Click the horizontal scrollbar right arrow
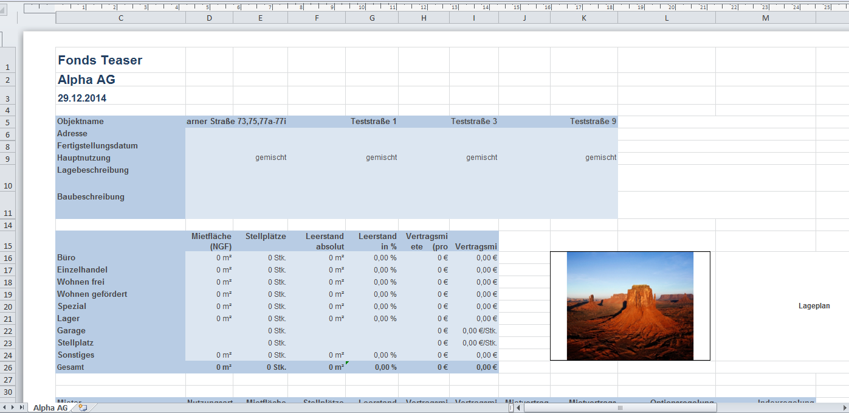 pyautogui.click(x=844, y=408)
